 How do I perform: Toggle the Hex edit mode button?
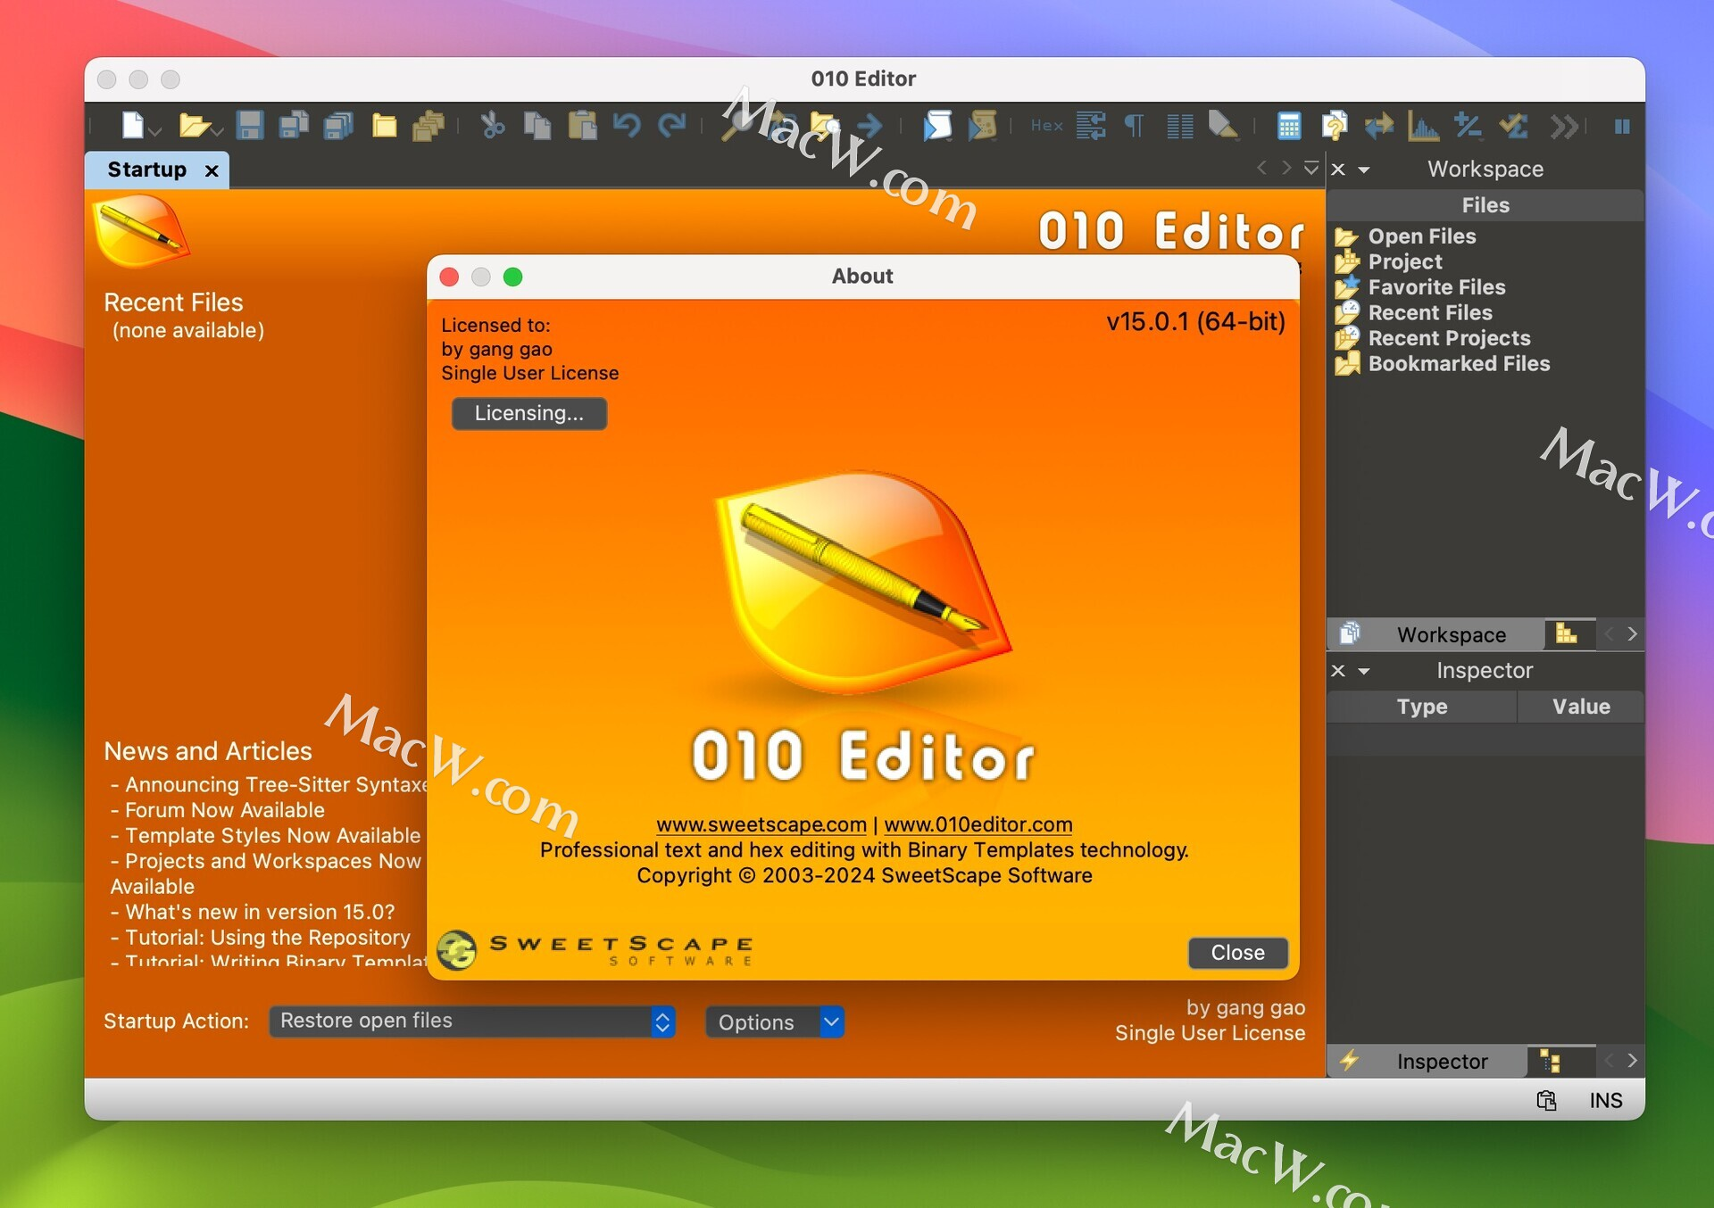1046,126
